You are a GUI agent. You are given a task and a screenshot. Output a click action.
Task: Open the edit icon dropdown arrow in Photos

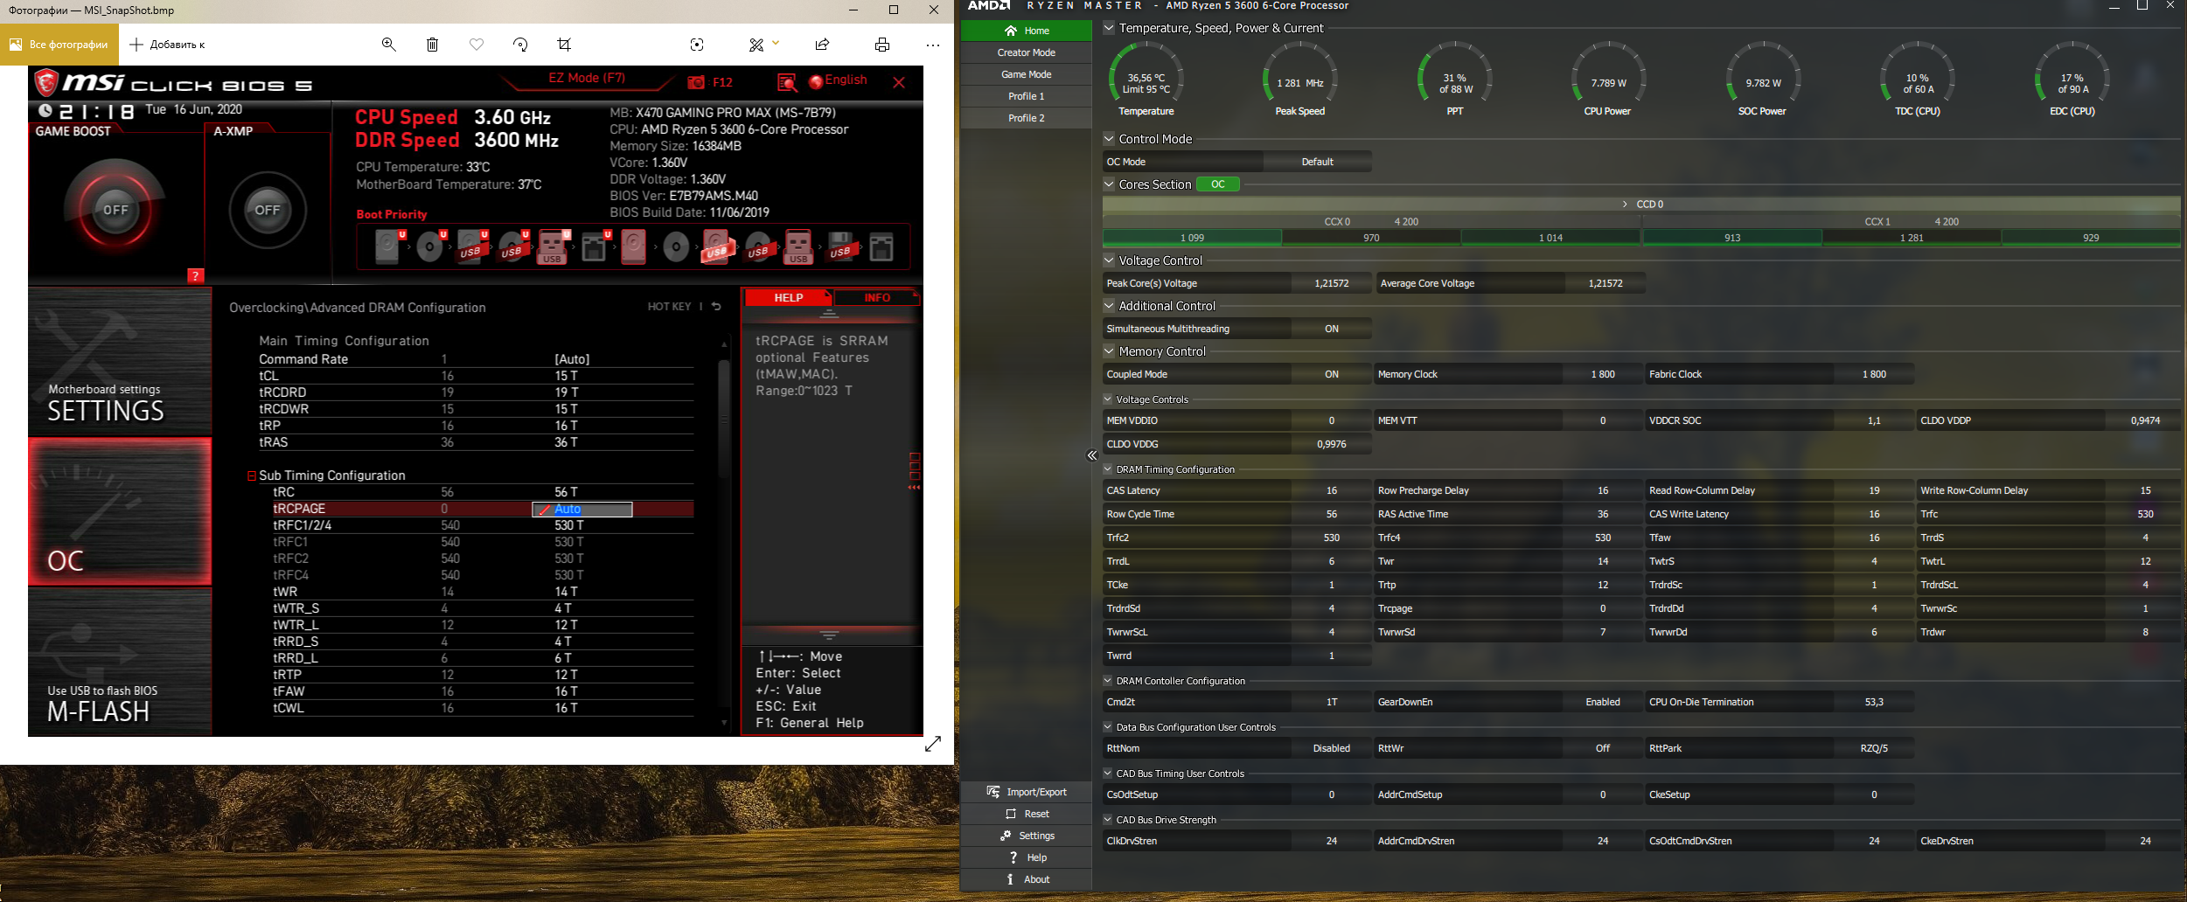[x=776, y=43]
